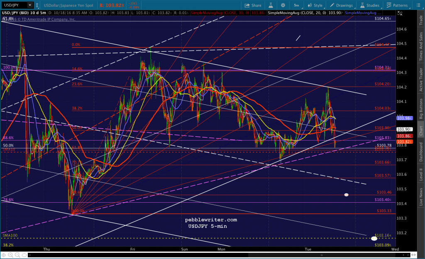The height and width of the screenshot is (259, 425).
Task: Open the Active Trader sidebar tab
Action: click(421, 79)
